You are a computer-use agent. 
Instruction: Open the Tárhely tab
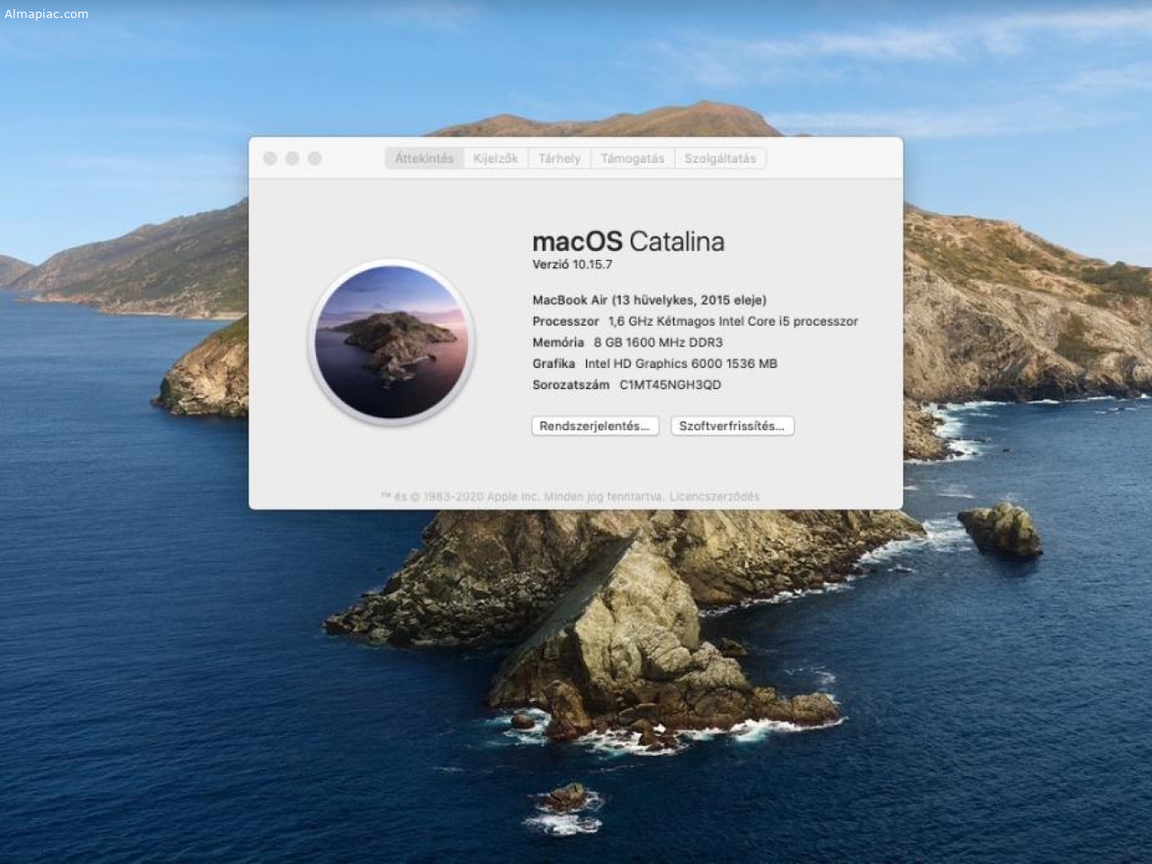[x=559, y=158]
